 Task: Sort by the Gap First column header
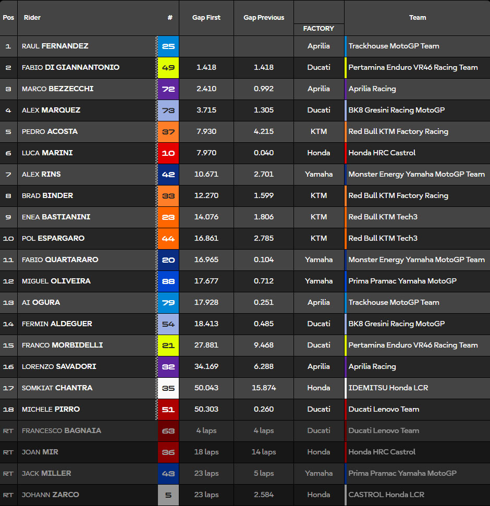(x=206, y=18)
